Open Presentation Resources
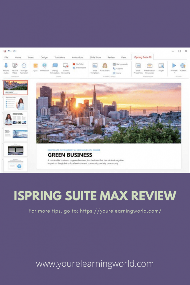Viewport: 190px width, 285px height. tap(150, 68)
